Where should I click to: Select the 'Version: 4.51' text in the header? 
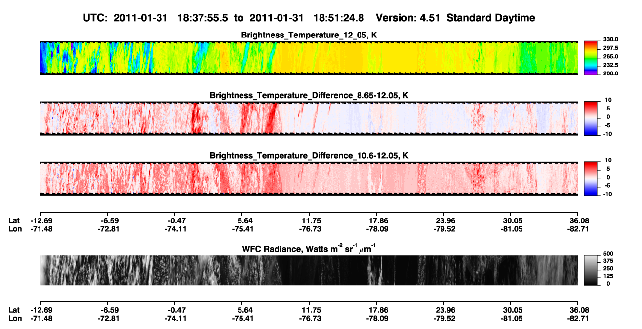[x=407, y=18]
